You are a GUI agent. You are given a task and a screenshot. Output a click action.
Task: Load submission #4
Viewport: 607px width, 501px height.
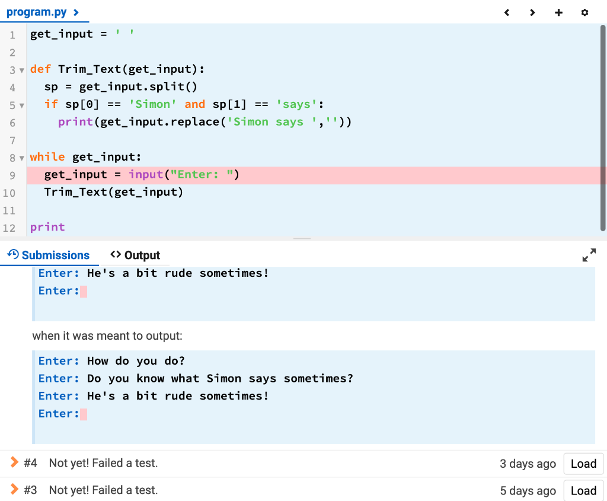[x=583, y=464]
